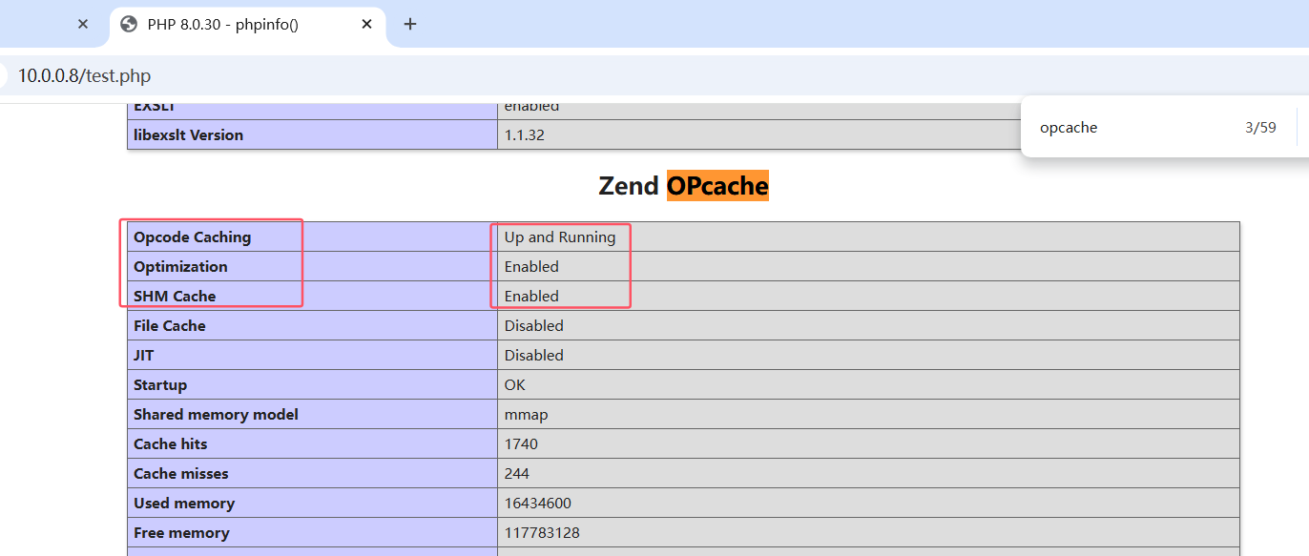Image resolution: width=1309 pixels, height=556 pixels.
Task: Click the 'Used memory' row label
Action: coord(184,503)
